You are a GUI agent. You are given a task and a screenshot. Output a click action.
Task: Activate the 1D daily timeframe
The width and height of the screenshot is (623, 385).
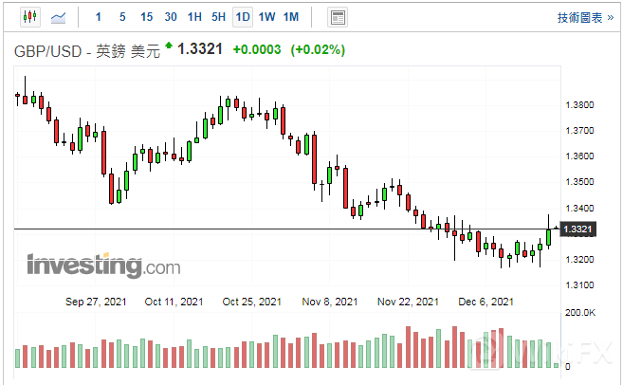click(x=243, y=17)
